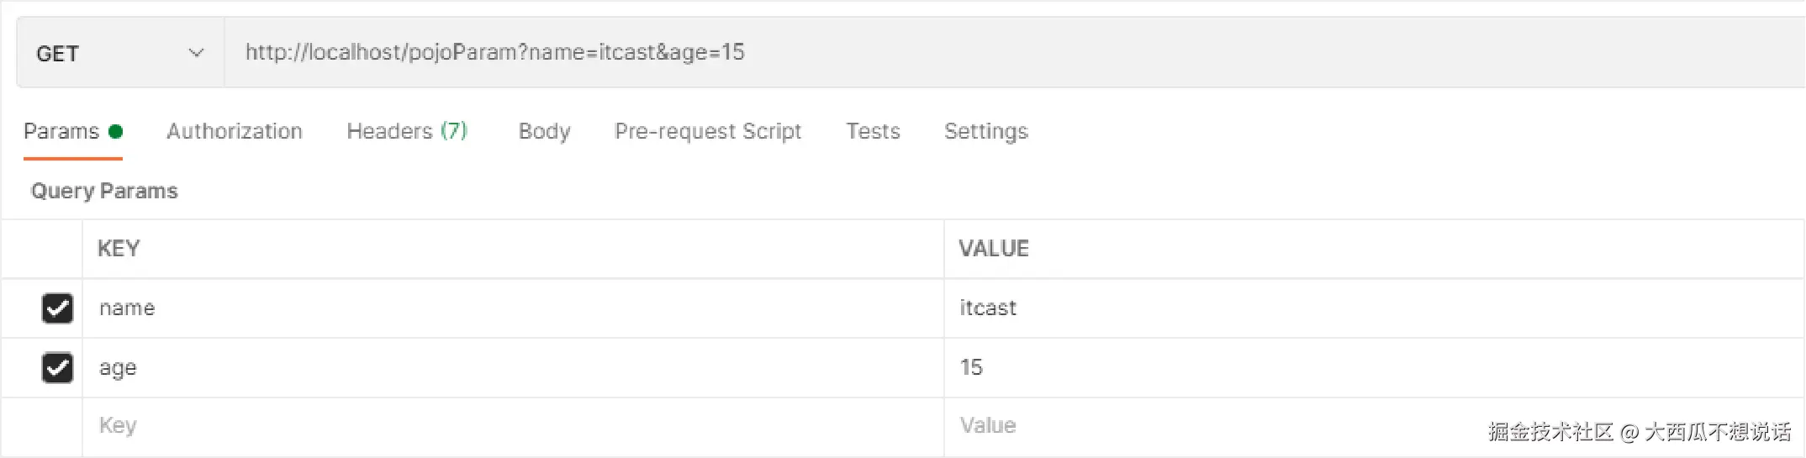Open the request Settings tab
Image resolution: width=1806 pixels, height=458 pixels.
[x=986, y=131]
